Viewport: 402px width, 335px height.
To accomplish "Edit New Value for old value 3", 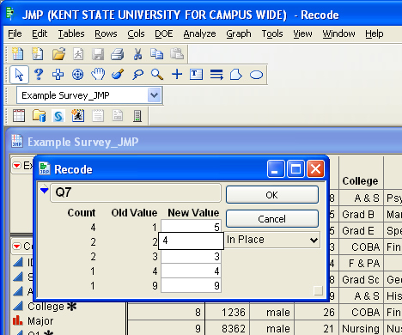I will pos(191,256).
